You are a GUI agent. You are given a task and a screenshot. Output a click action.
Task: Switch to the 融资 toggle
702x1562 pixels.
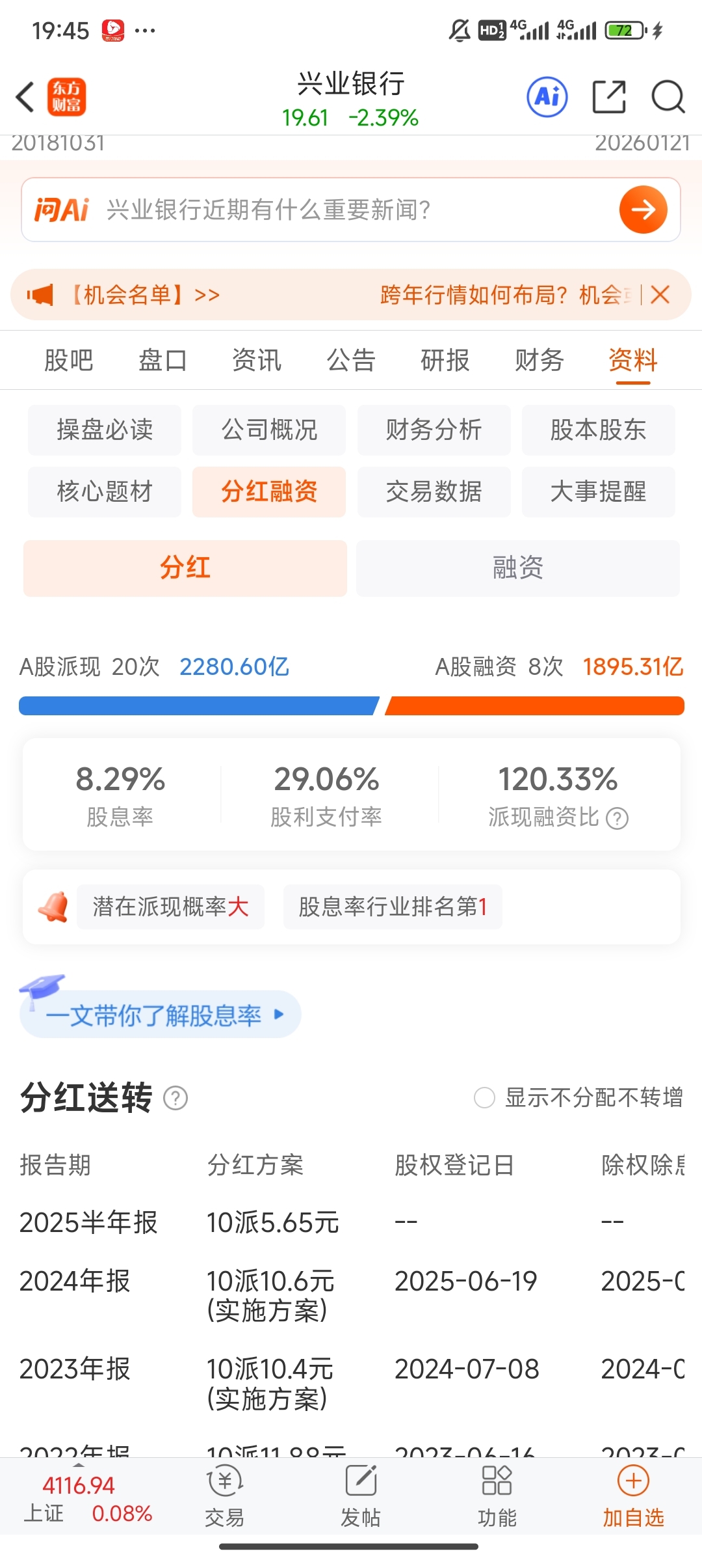coord(517,568)
